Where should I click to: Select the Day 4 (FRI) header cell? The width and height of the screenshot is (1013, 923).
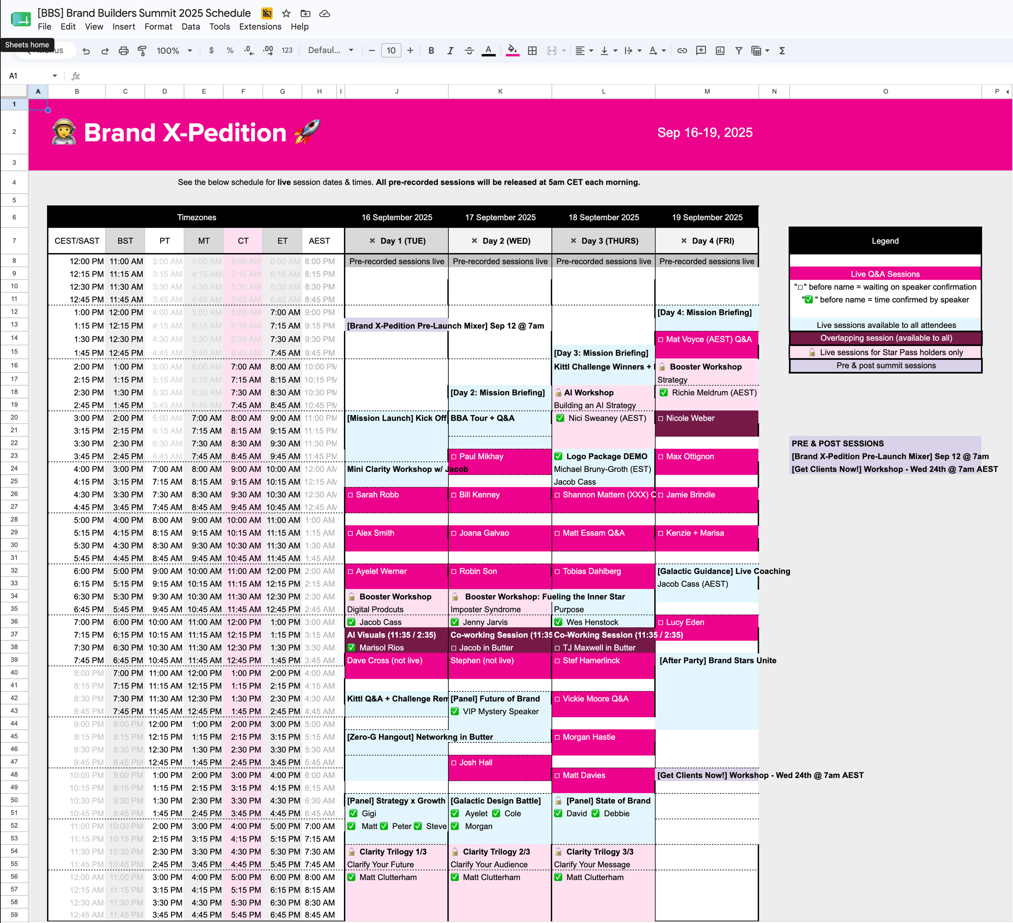pos(707,241)
